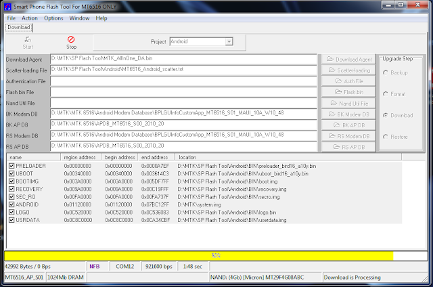Viewport: 433px width, 287px height.
Task: Uncheck the USRDATA checkbox
Action: 12,220
